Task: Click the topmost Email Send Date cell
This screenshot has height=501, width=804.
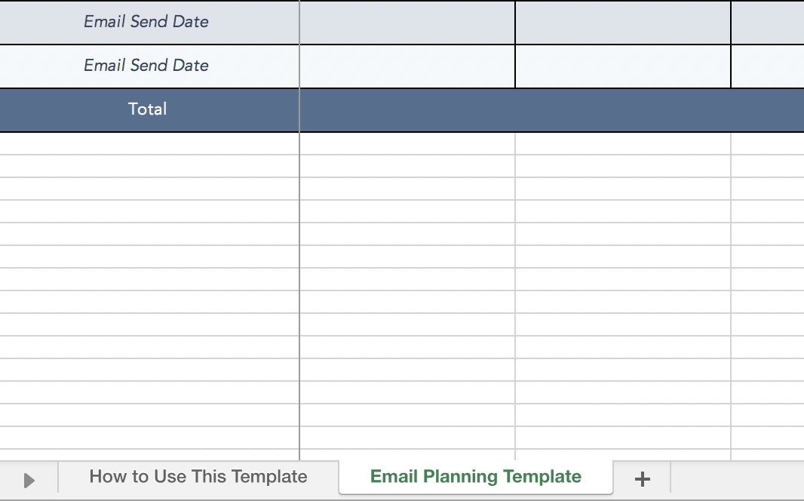Action: [x=146, y=22]
